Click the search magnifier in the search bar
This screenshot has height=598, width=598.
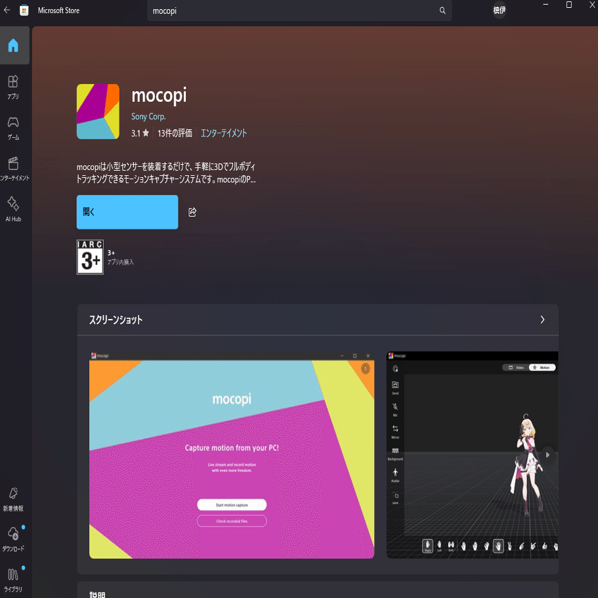tap(442, 11)
